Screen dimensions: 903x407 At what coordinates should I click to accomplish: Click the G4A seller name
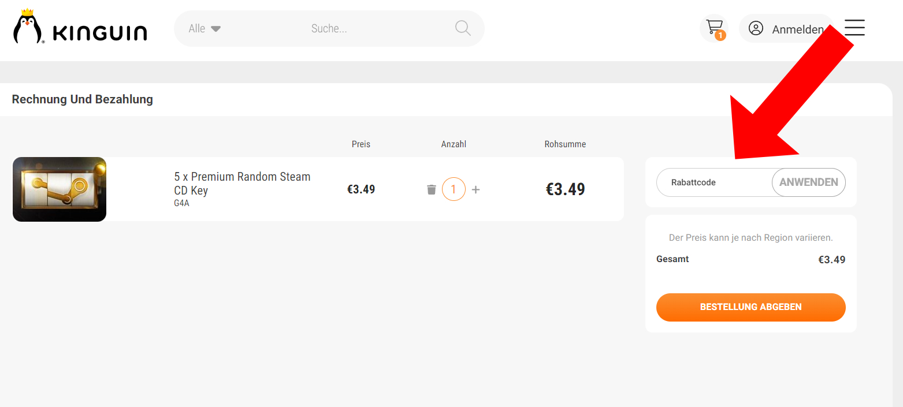(x=181, y=203)
